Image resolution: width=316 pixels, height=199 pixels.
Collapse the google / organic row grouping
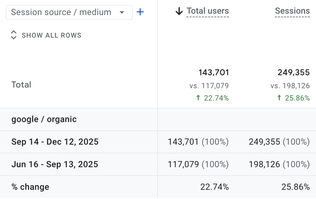pyautogui.click(x=44, y=119)
